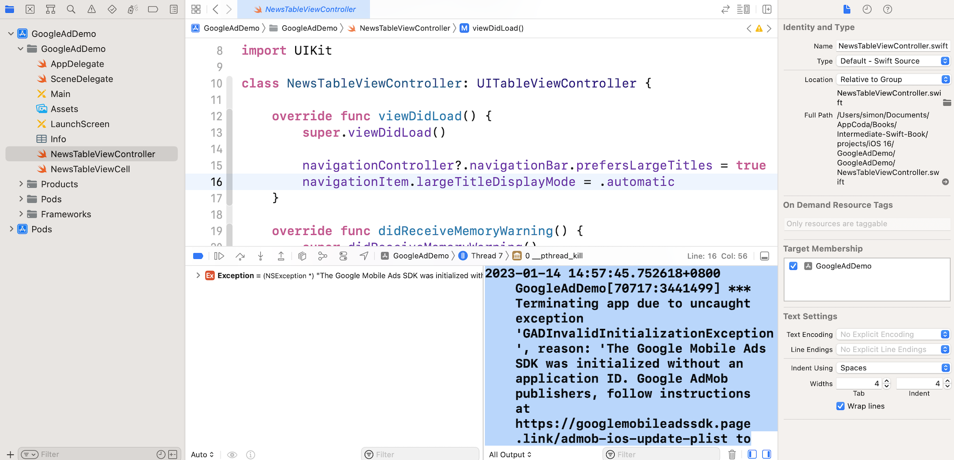Select NewsTableViewCell file in navigator
The width and height of the screenshot is (954, 460).
coord(90,169)
